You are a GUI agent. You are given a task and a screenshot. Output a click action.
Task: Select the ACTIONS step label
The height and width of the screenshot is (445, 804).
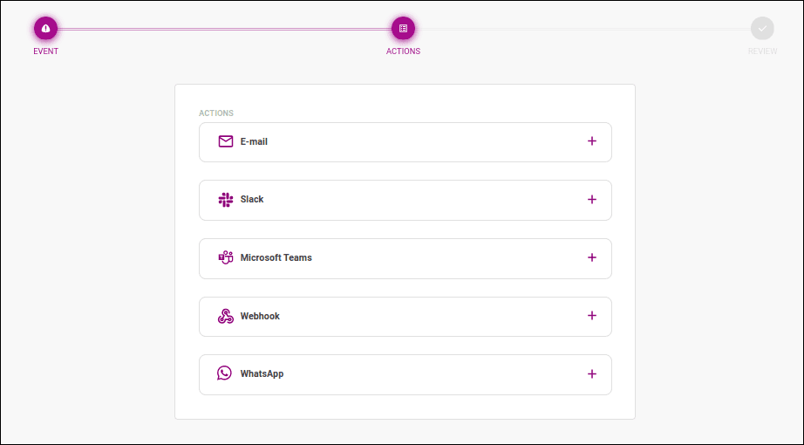(x=403, y=51)
